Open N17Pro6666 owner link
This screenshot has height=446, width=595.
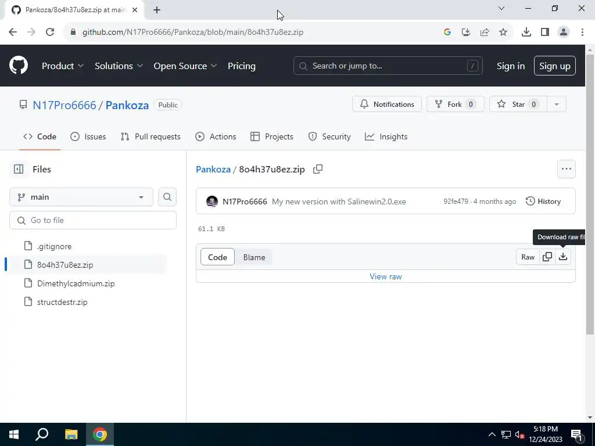64,105
